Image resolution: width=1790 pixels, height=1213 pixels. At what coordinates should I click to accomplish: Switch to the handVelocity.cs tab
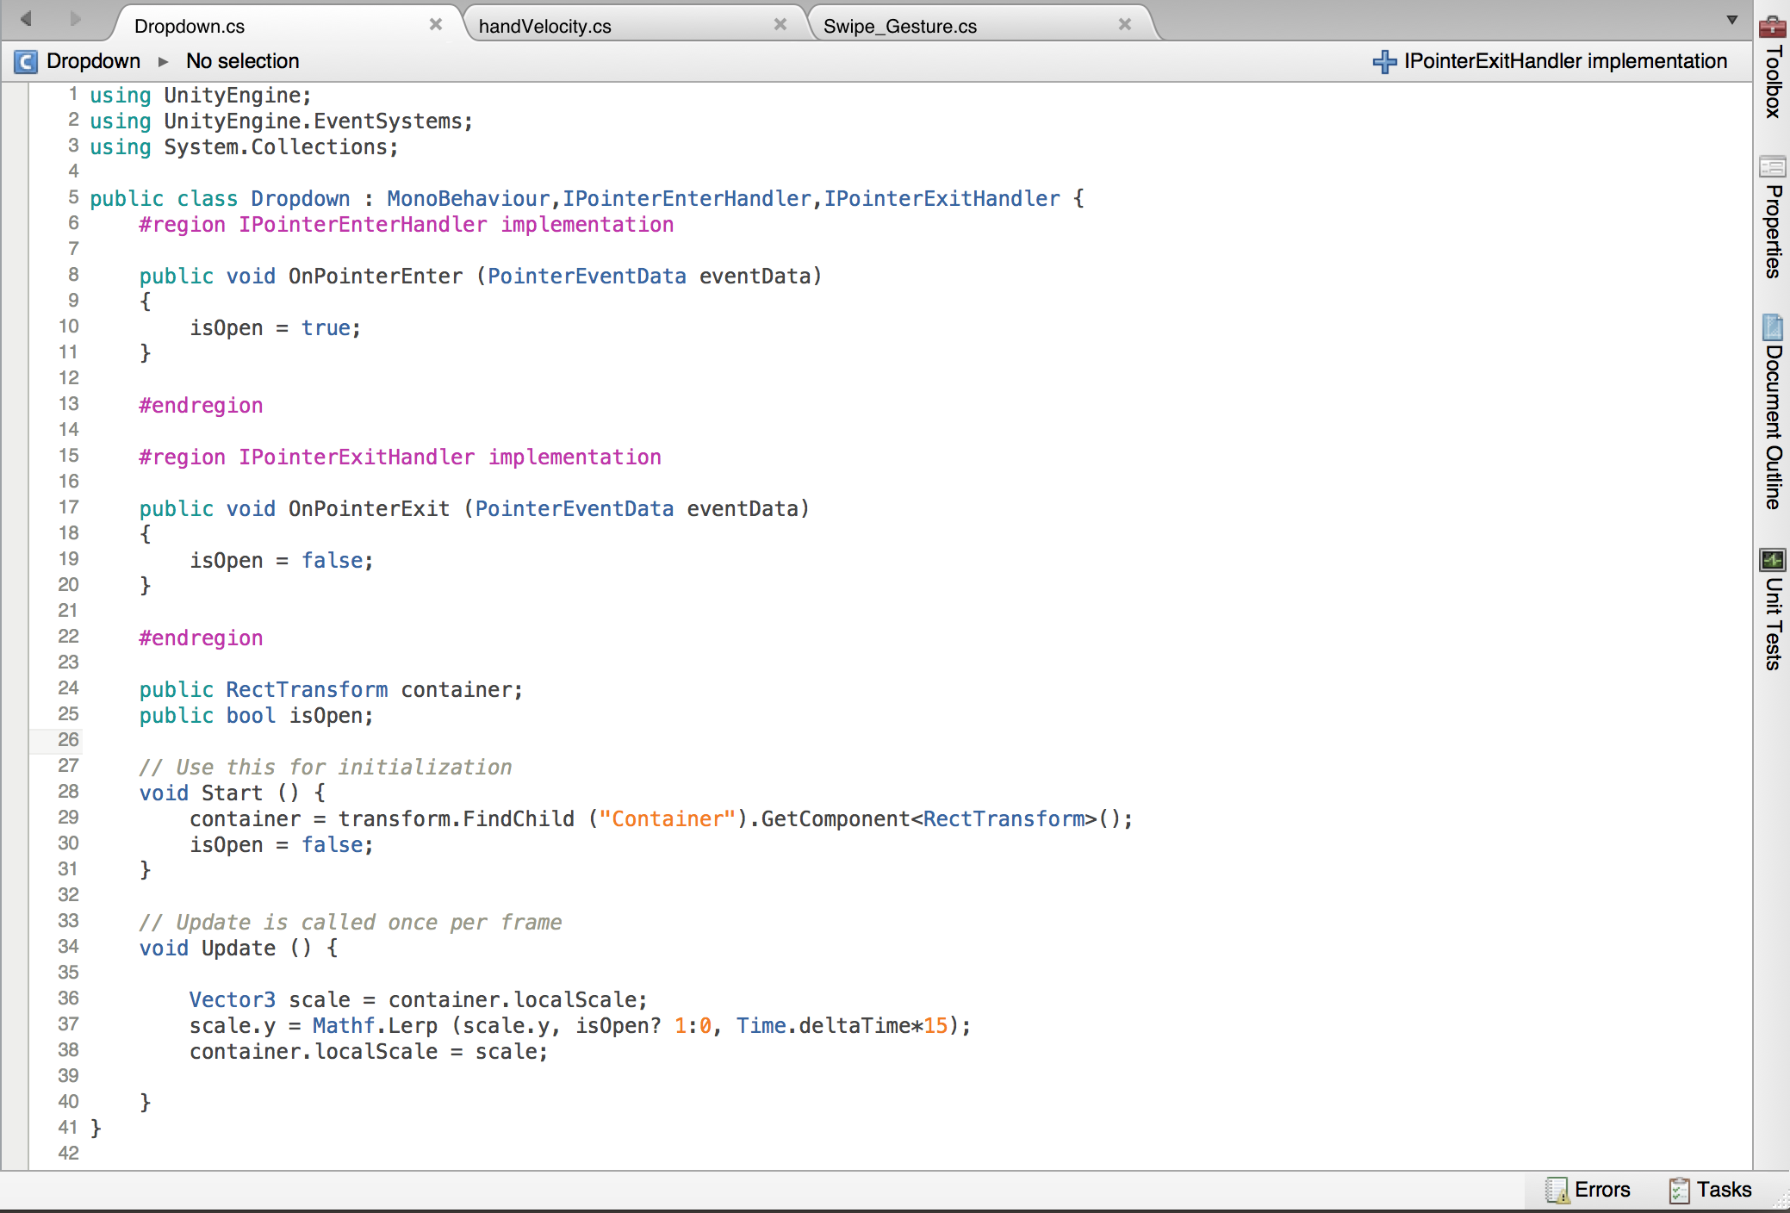click(544, 26)
